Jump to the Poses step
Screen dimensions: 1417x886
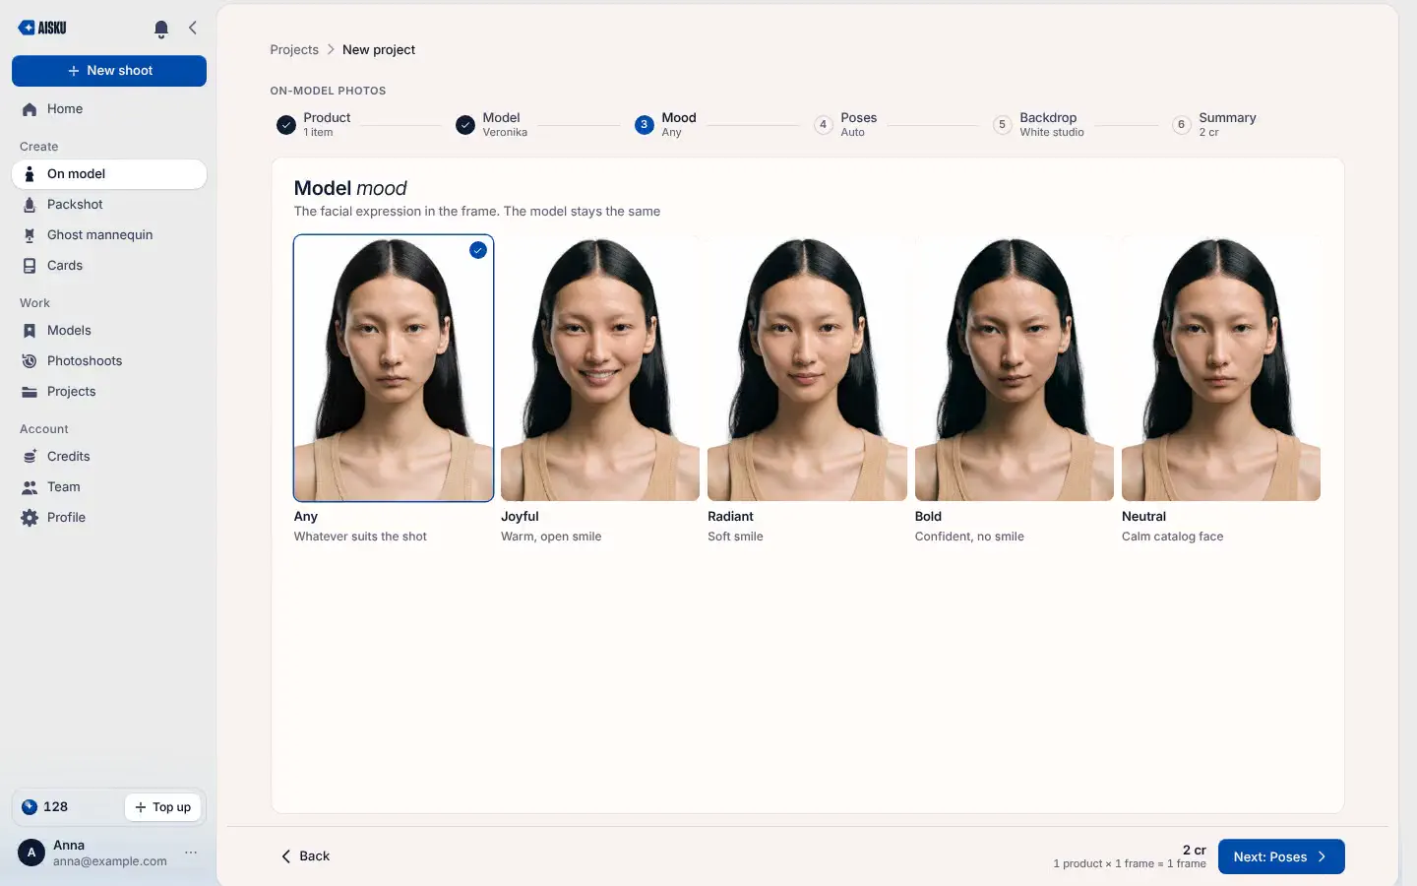[x=845, y=124]
